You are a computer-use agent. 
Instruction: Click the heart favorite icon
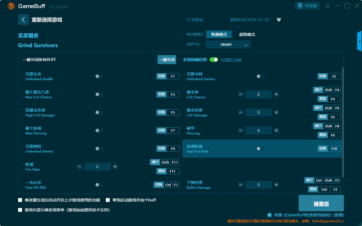coord(279,20)
